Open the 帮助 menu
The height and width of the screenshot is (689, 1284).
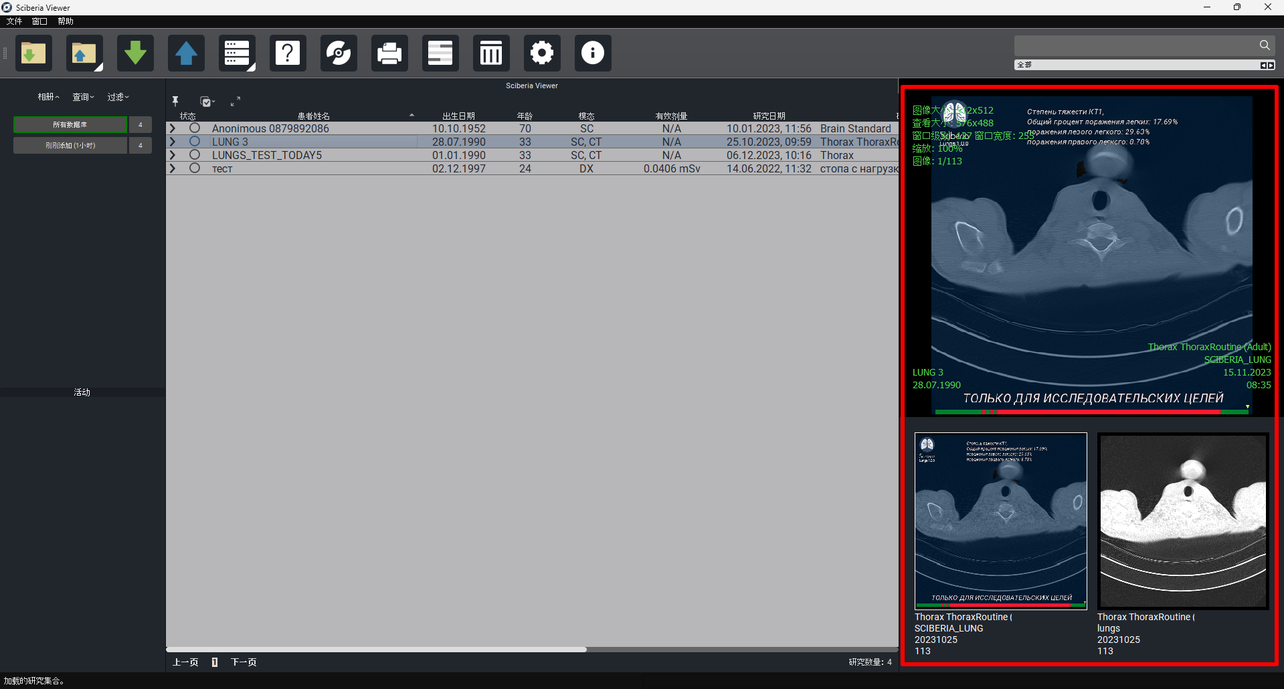click(65, 21)
